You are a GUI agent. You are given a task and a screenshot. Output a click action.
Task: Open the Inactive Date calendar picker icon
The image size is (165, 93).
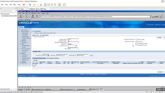pos(76,46)
